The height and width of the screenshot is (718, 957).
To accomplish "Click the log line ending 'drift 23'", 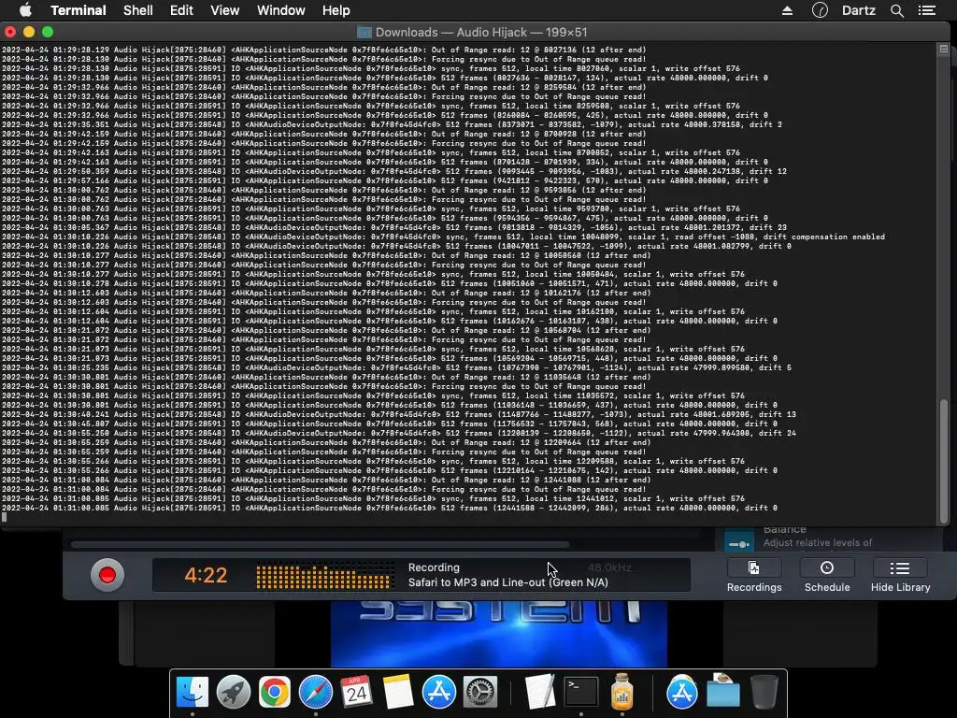I will point(394,228).
